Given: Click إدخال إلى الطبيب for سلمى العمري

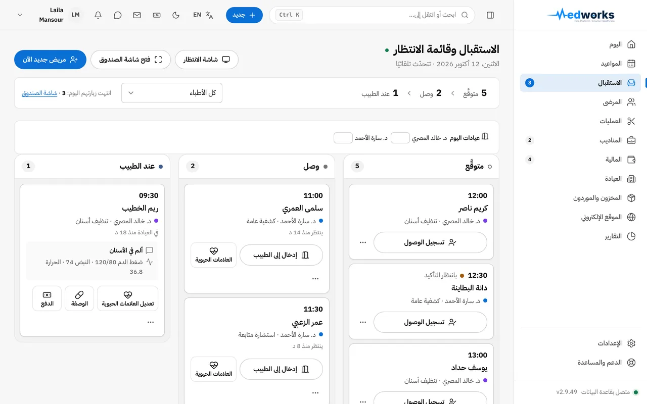Looking at the screenshot, I should (281, 255).
